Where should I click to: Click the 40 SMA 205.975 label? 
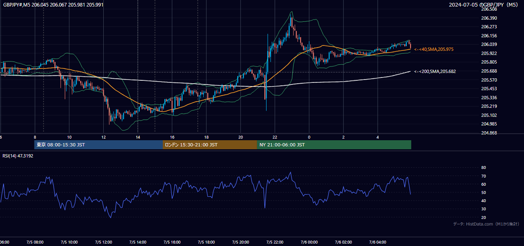click(x=434, y=49)
